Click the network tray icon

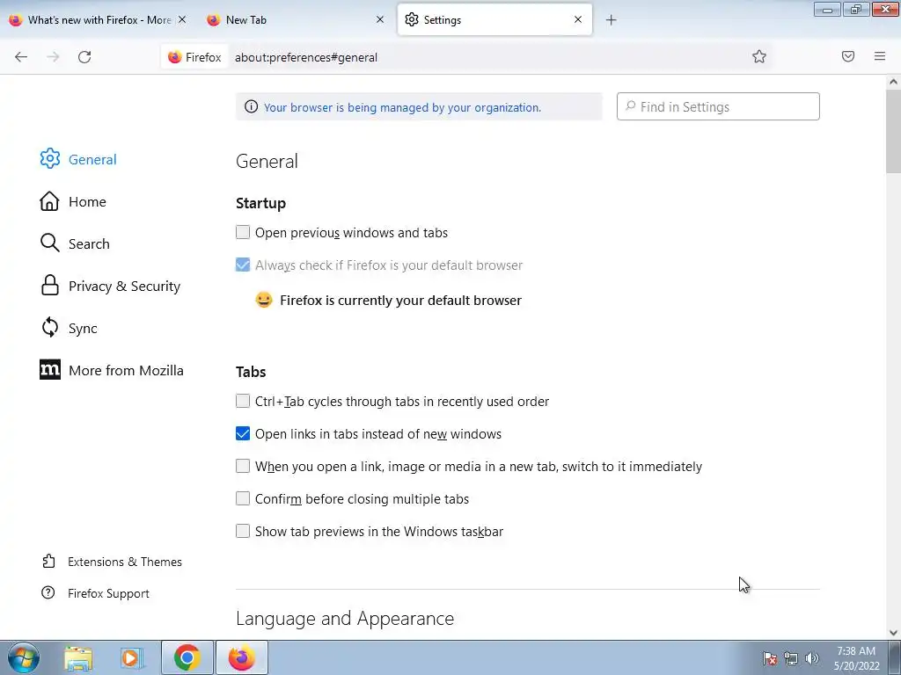click(791, 657)
